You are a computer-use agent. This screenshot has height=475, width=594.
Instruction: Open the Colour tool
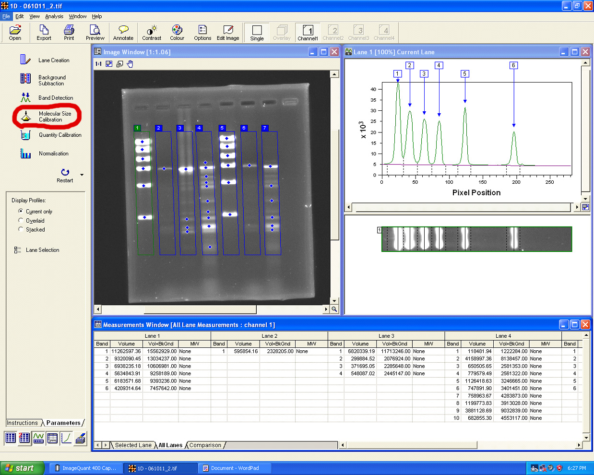coord(177,33)
